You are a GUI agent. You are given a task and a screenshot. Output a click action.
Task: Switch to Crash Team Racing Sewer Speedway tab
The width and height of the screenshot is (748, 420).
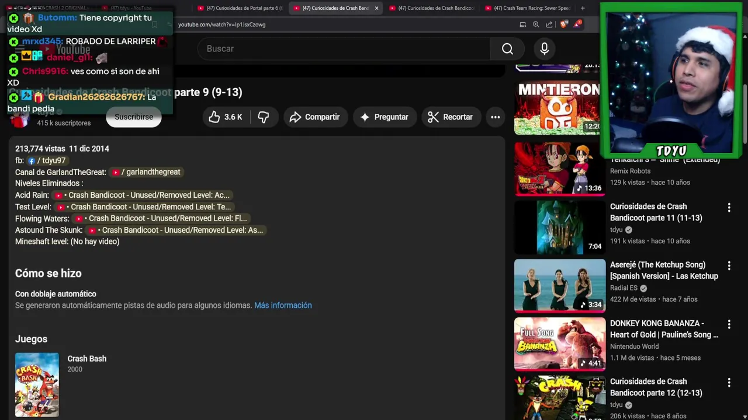527,8
